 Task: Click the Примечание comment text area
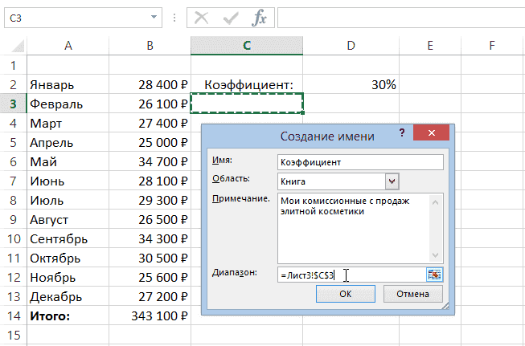coord(354,228)
